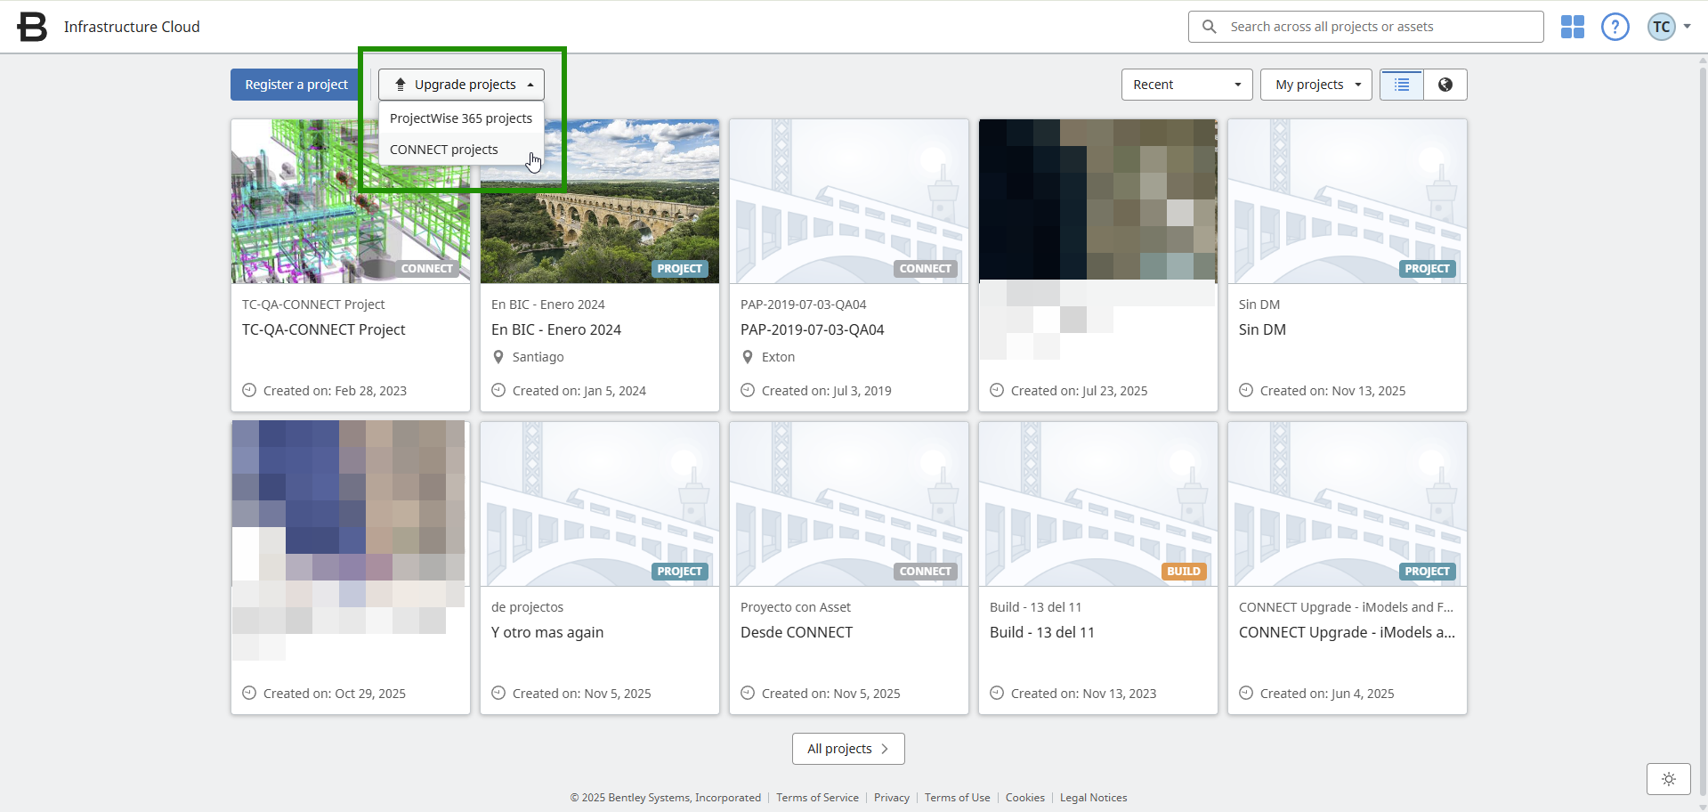Choose CONNECT projects menu option
1708x812 pixels.
[x=444, y=150]
